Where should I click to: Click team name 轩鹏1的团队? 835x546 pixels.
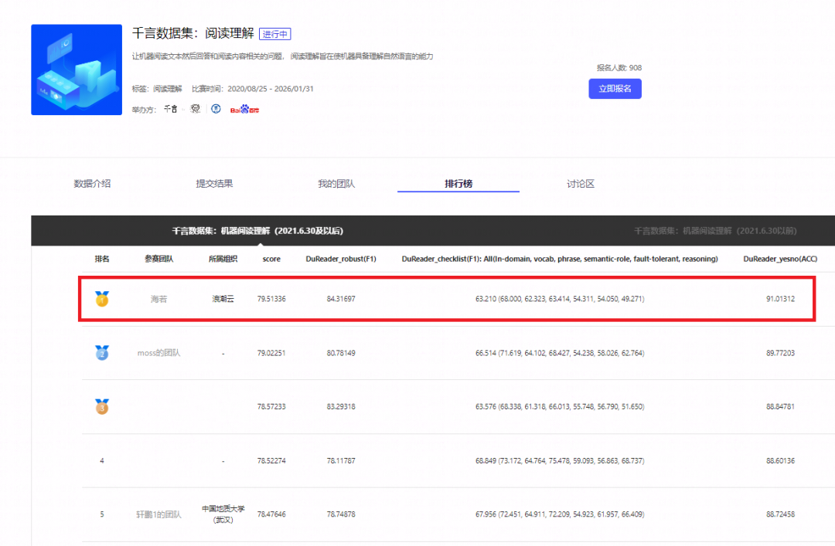point(158,514)
